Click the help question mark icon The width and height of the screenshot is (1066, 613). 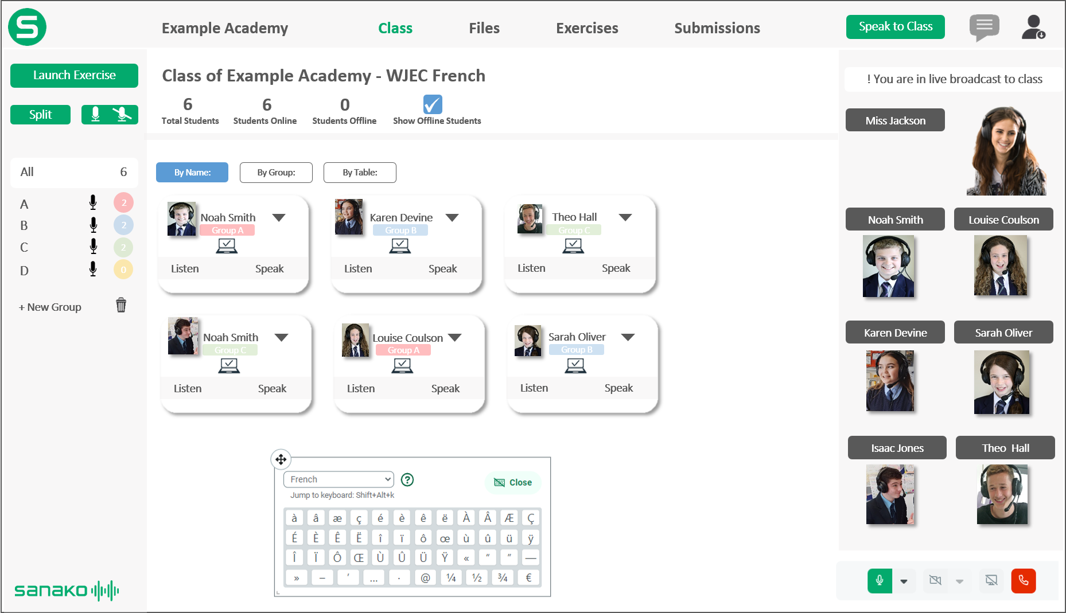pyautogui.click(x=407, y=479)
